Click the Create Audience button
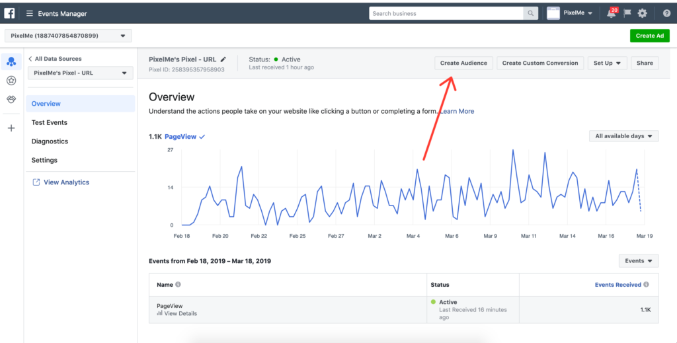 (x=463, y=63)
